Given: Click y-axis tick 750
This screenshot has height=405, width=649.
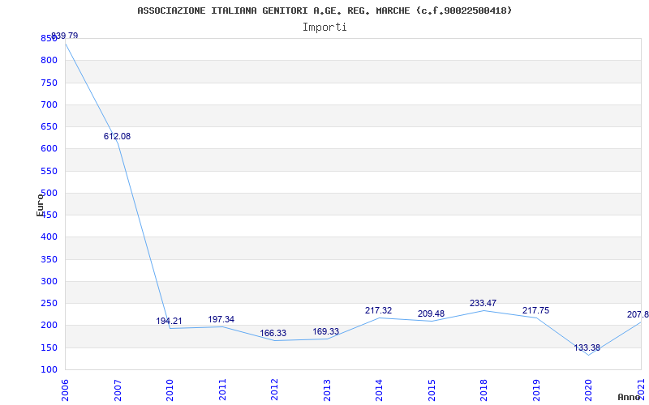Looking at the screenshot, I should tap(49, 83).
